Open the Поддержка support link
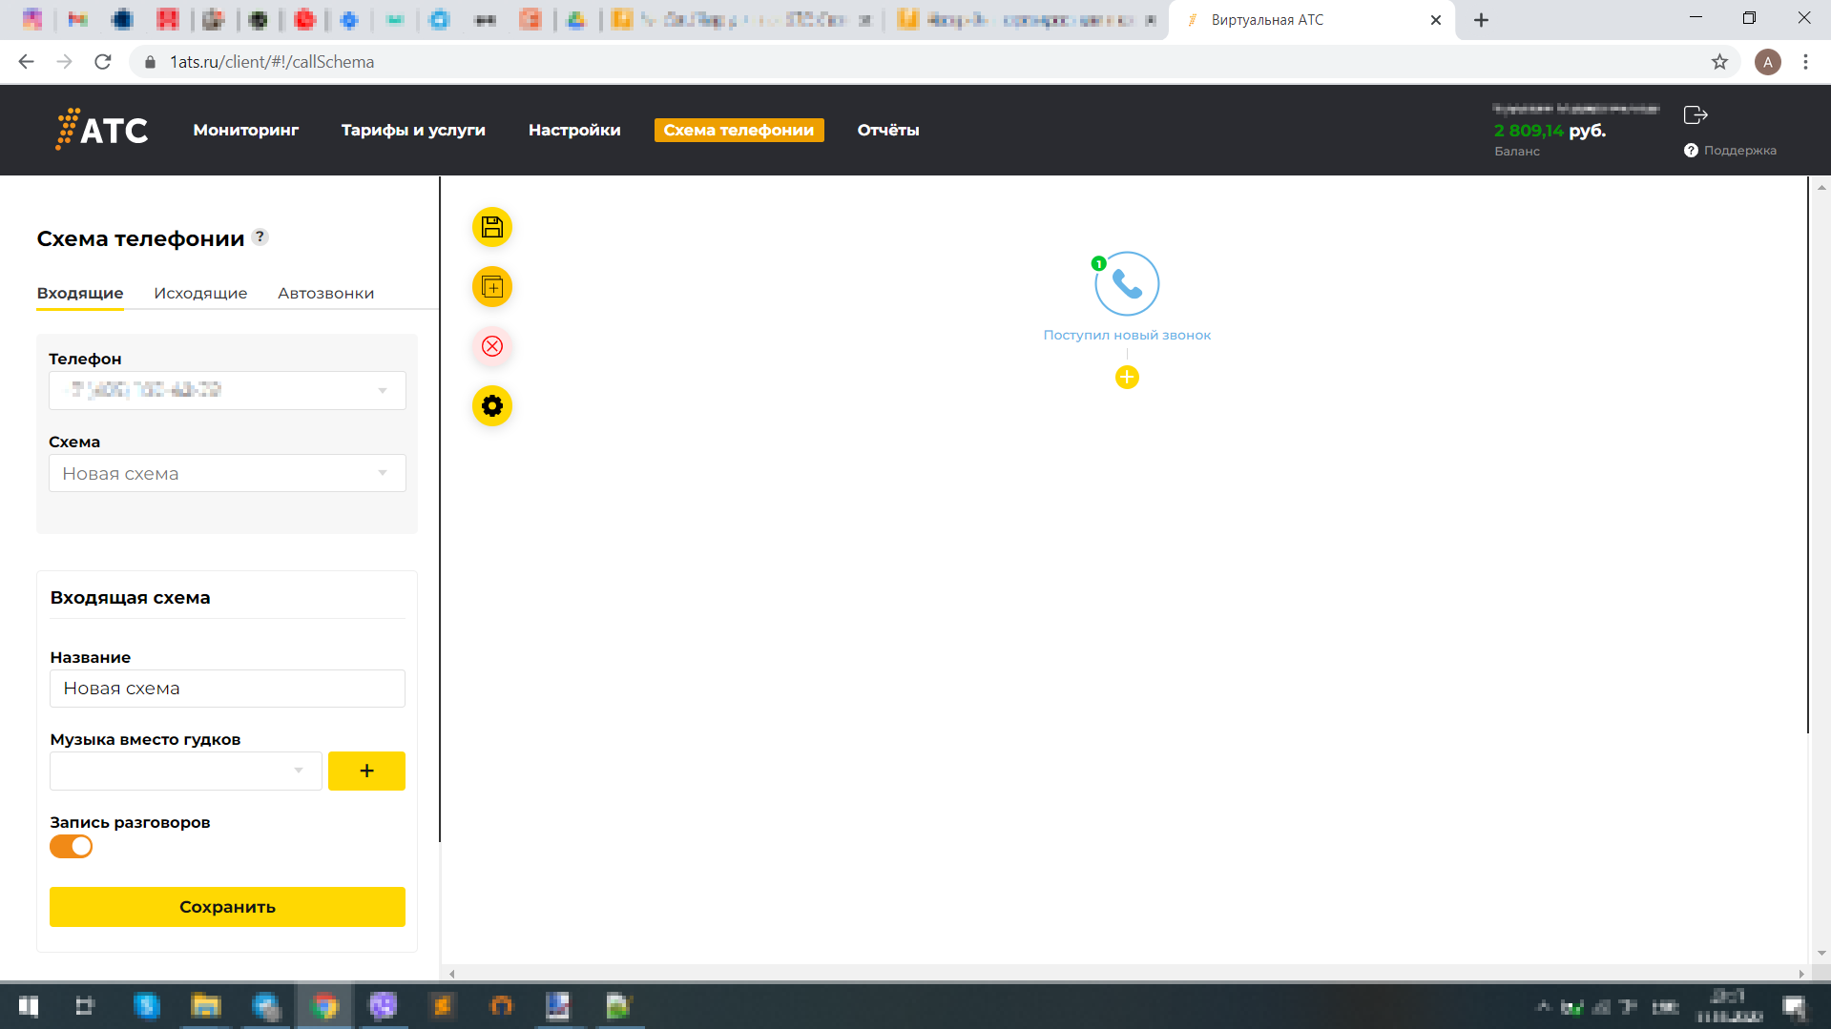The width and height of the screenshot is (1831, 1029). pyautogui.click(x=1731, y=151)
